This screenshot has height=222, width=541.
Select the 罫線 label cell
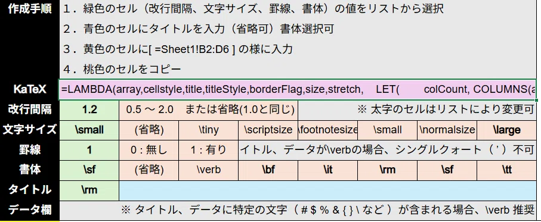click(x=30, y=150)
